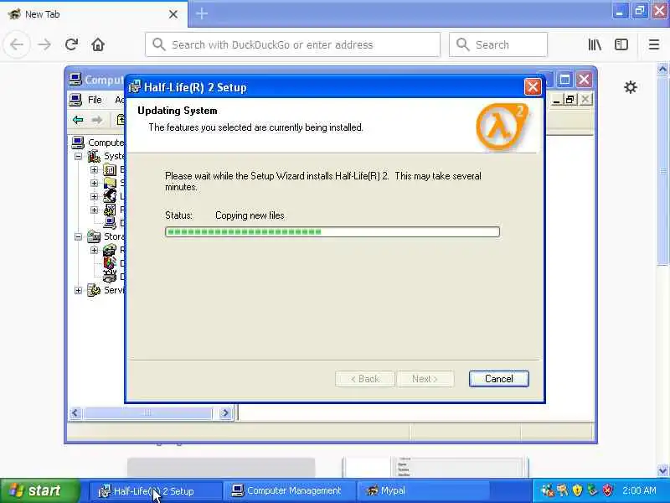This screenshot has width=670, height=503.
Task: Open File menu in Computer Management
Action: [95, 100]
